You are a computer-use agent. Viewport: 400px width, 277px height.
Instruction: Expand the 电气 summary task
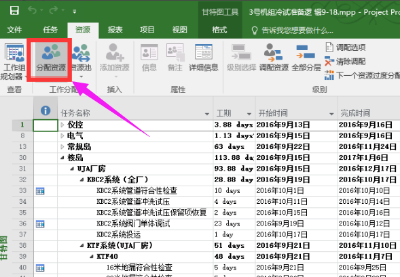click(x=62, y=136)
